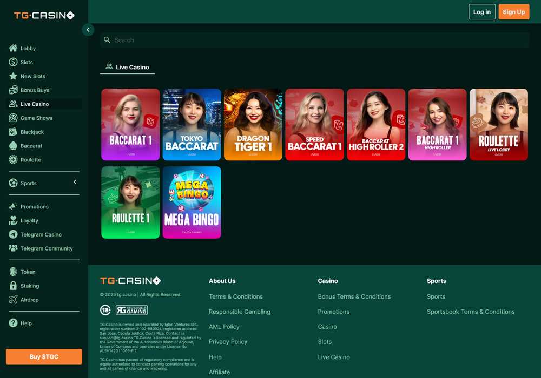Open the Terms & Conditions link
Screen dimensions: 541x378
pyautogui.click(x=236, y=296)
